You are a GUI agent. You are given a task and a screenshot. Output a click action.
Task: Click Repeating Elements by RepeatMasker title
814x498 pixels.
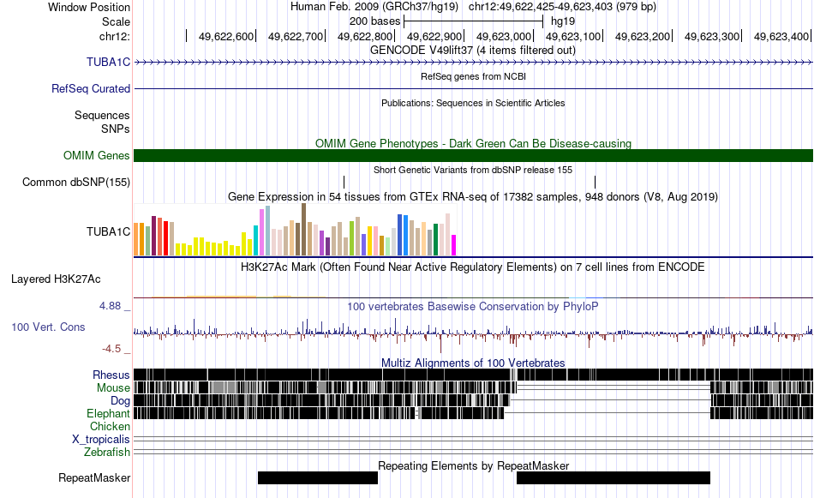tap(473, 465)
